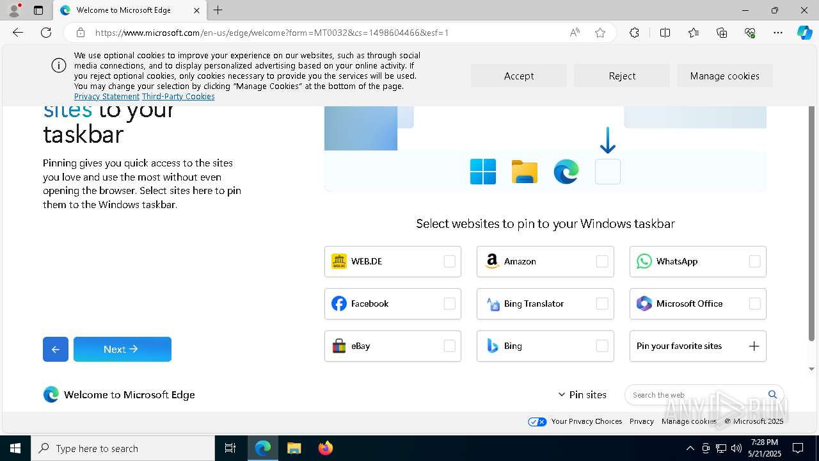Open the Privacy footer link

(642, 421)
